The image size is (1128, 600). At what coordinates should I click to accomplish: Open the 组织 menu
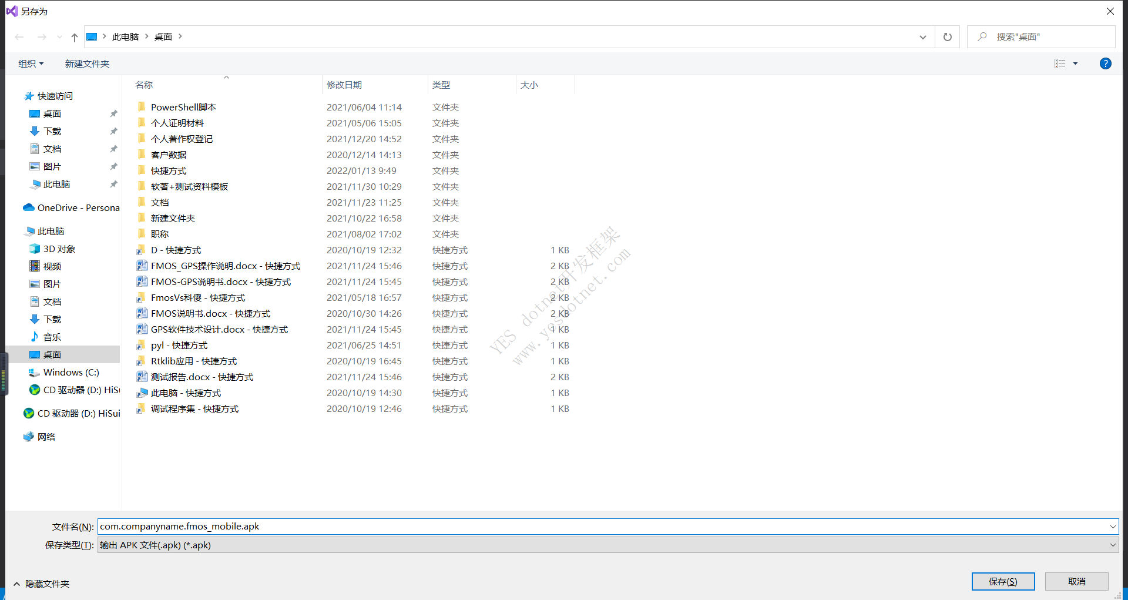click(x=31, y=63)
